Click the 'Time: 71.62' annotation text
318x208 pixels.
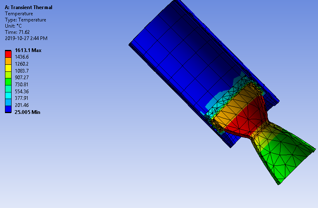17,32
